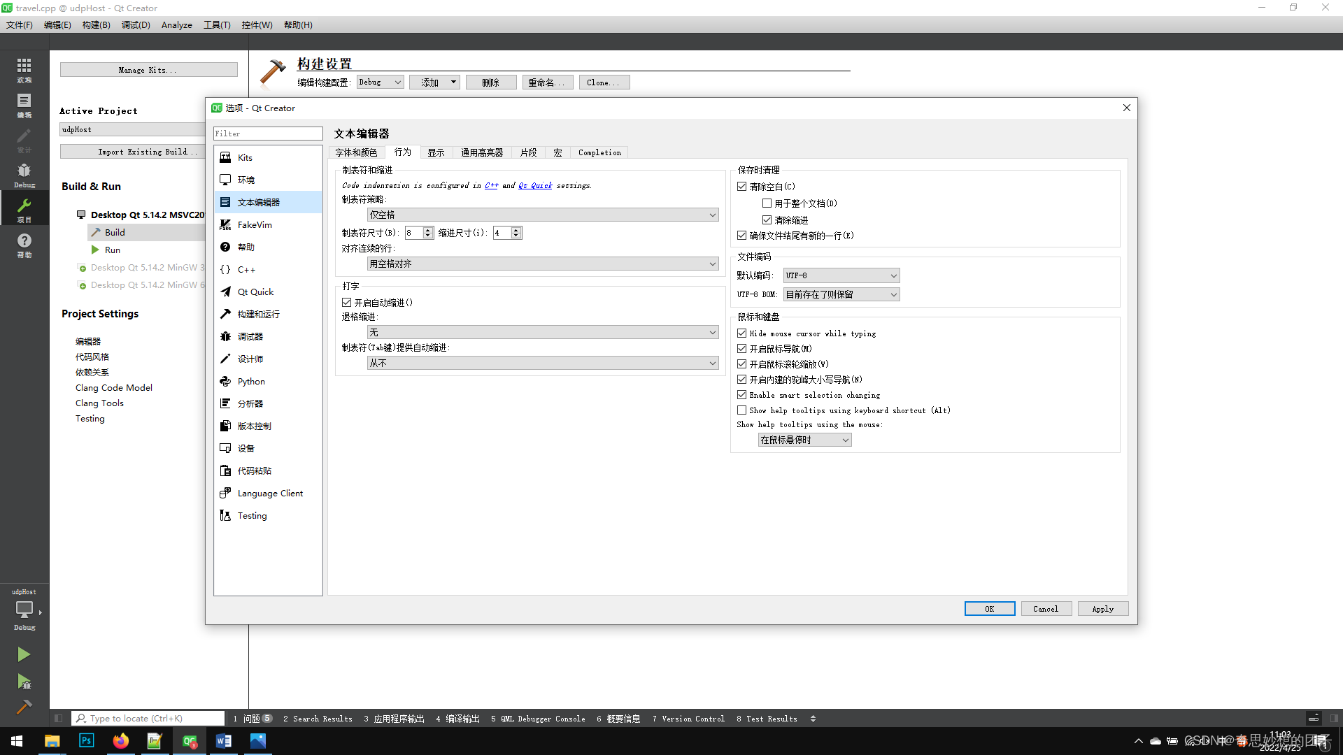The image size is (1343, 755).
Task: Expand the default encoding UTF-8 dropdown
Action: (x=841, y=275)
